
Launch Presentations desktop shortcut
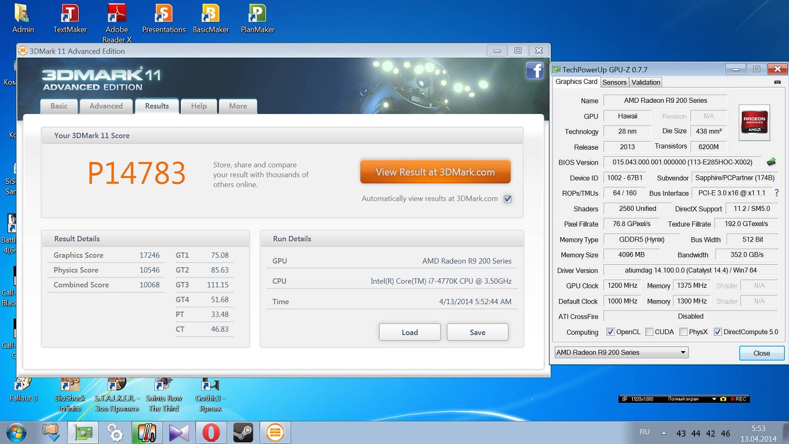pyautogui.click(x=164, y=19)
